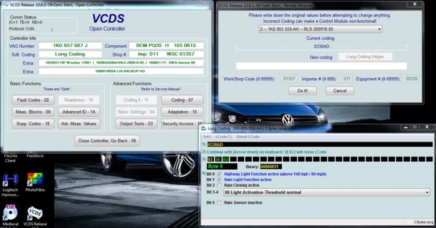436x228 pixels.
Task: Click the Binary value 00000011
Action: tap(271, 166)
